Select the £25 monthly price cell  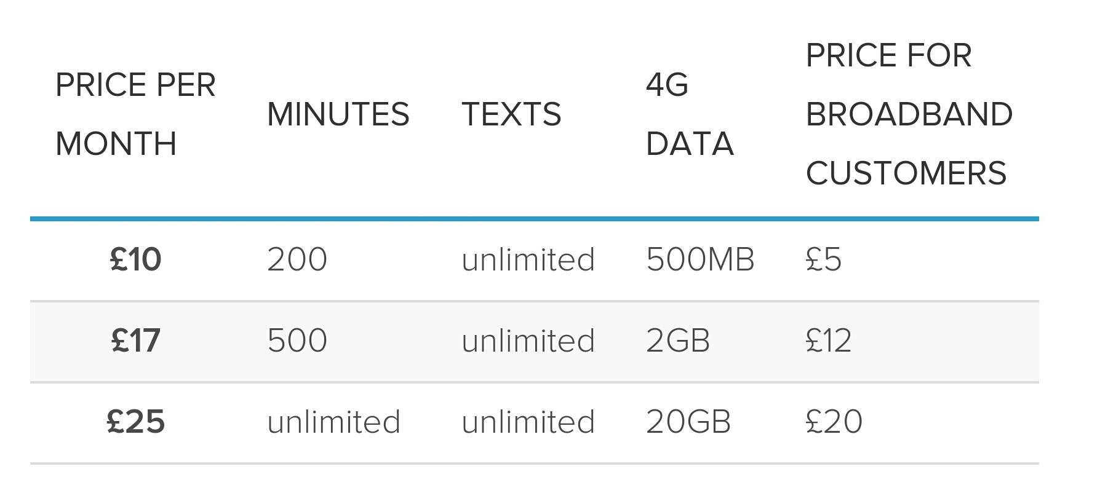(x=135, y=422)
